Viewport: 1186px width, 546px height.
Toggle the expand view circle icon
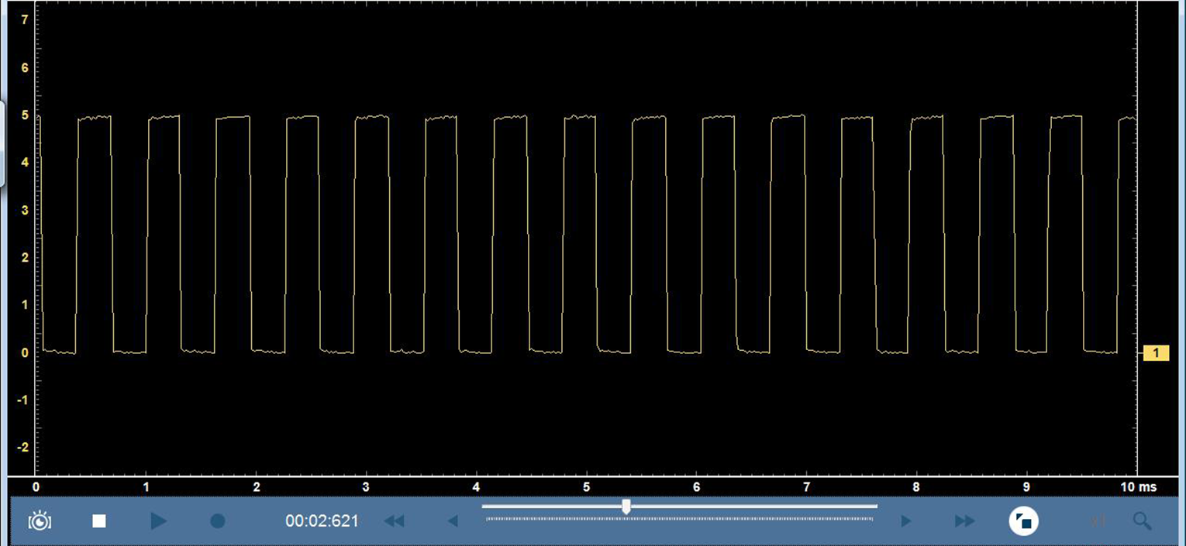pyautogui.click(x=1024, y=521)
